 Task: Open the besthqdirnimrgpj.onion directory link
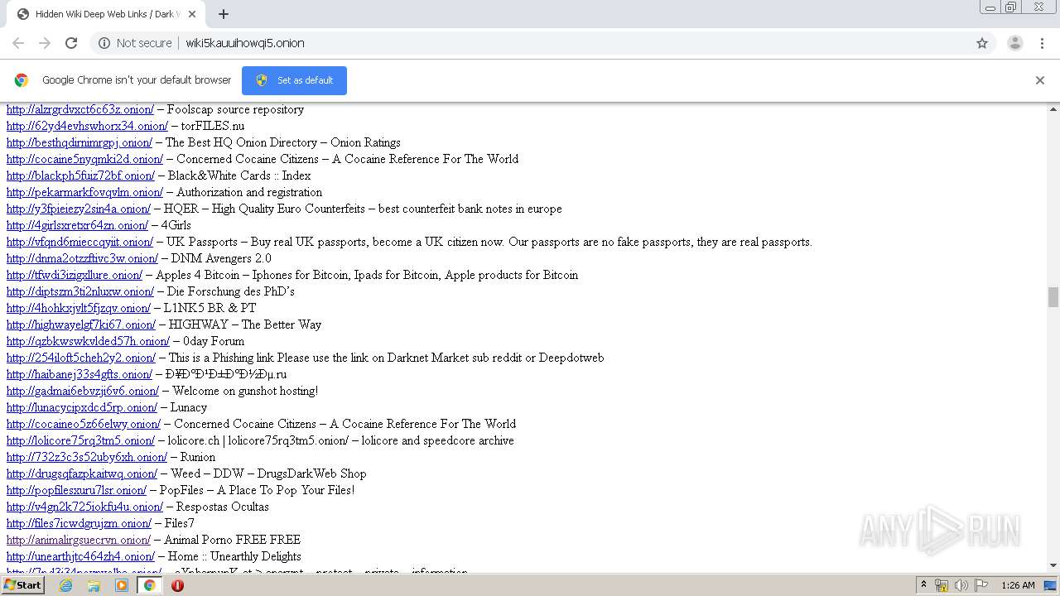pos(79,142)
